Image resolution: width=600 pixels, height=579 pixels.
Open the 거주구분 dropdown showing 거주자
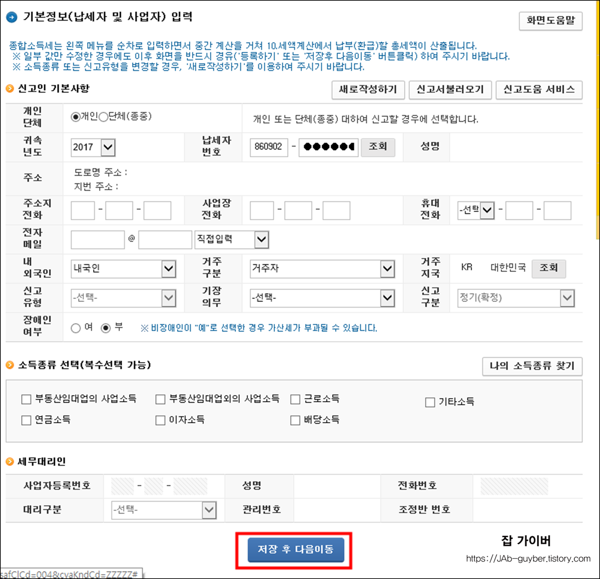tap(322, 269)
